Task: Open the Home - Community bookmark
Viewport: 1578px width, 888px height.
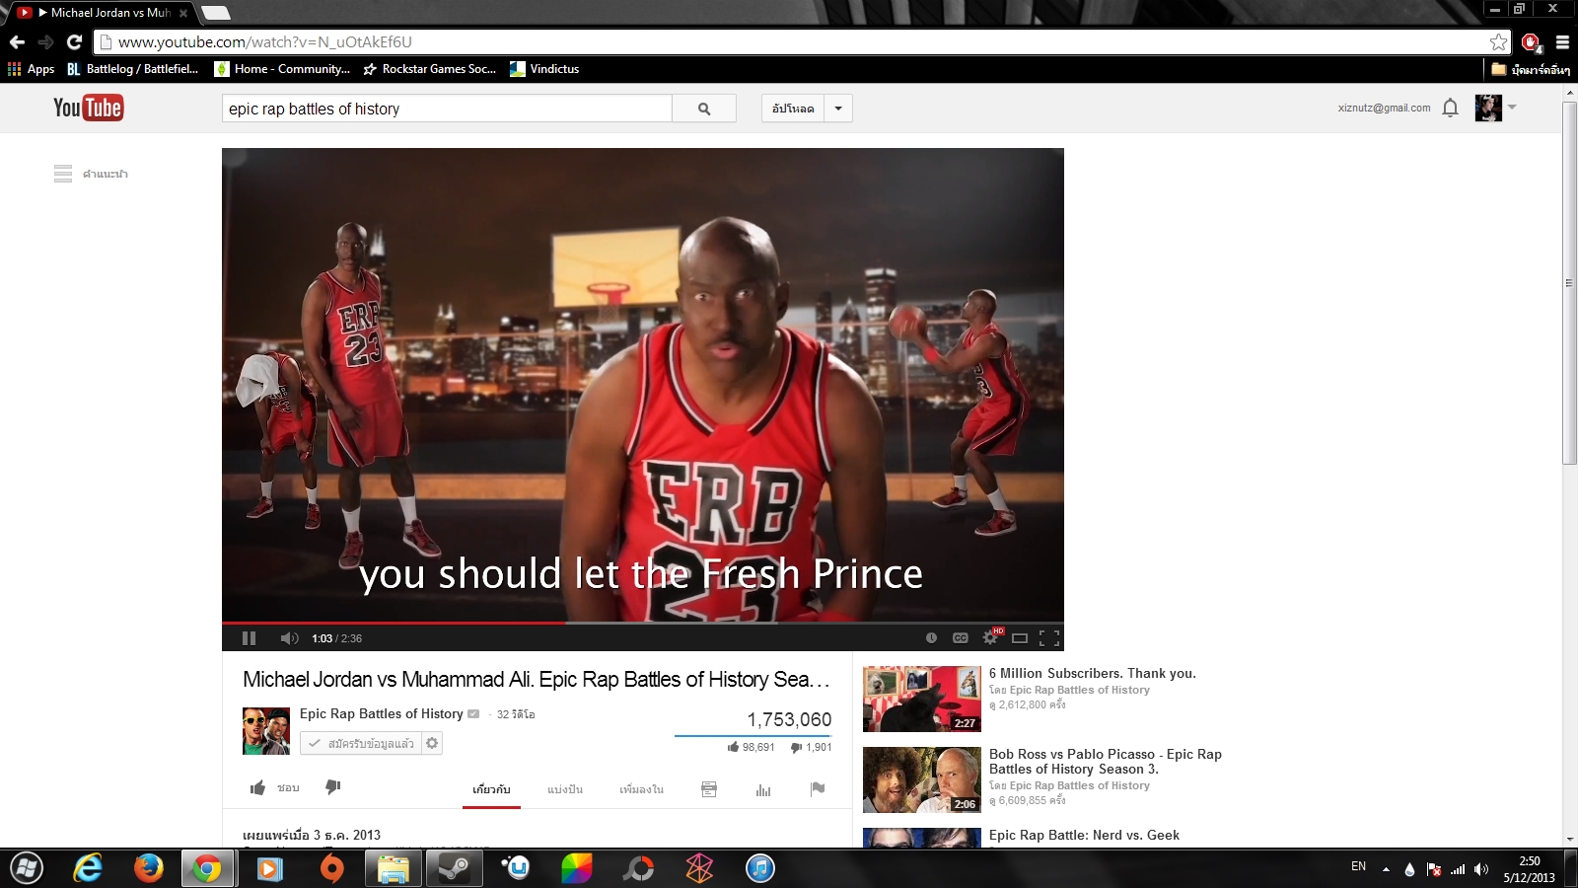Action: tap(283, 69)
